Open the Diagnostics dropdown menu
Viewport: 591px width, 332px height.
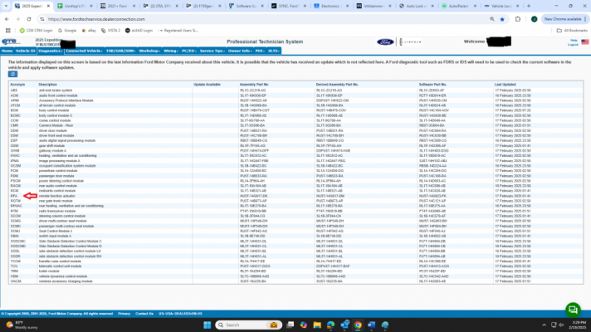tap(50, 51)
